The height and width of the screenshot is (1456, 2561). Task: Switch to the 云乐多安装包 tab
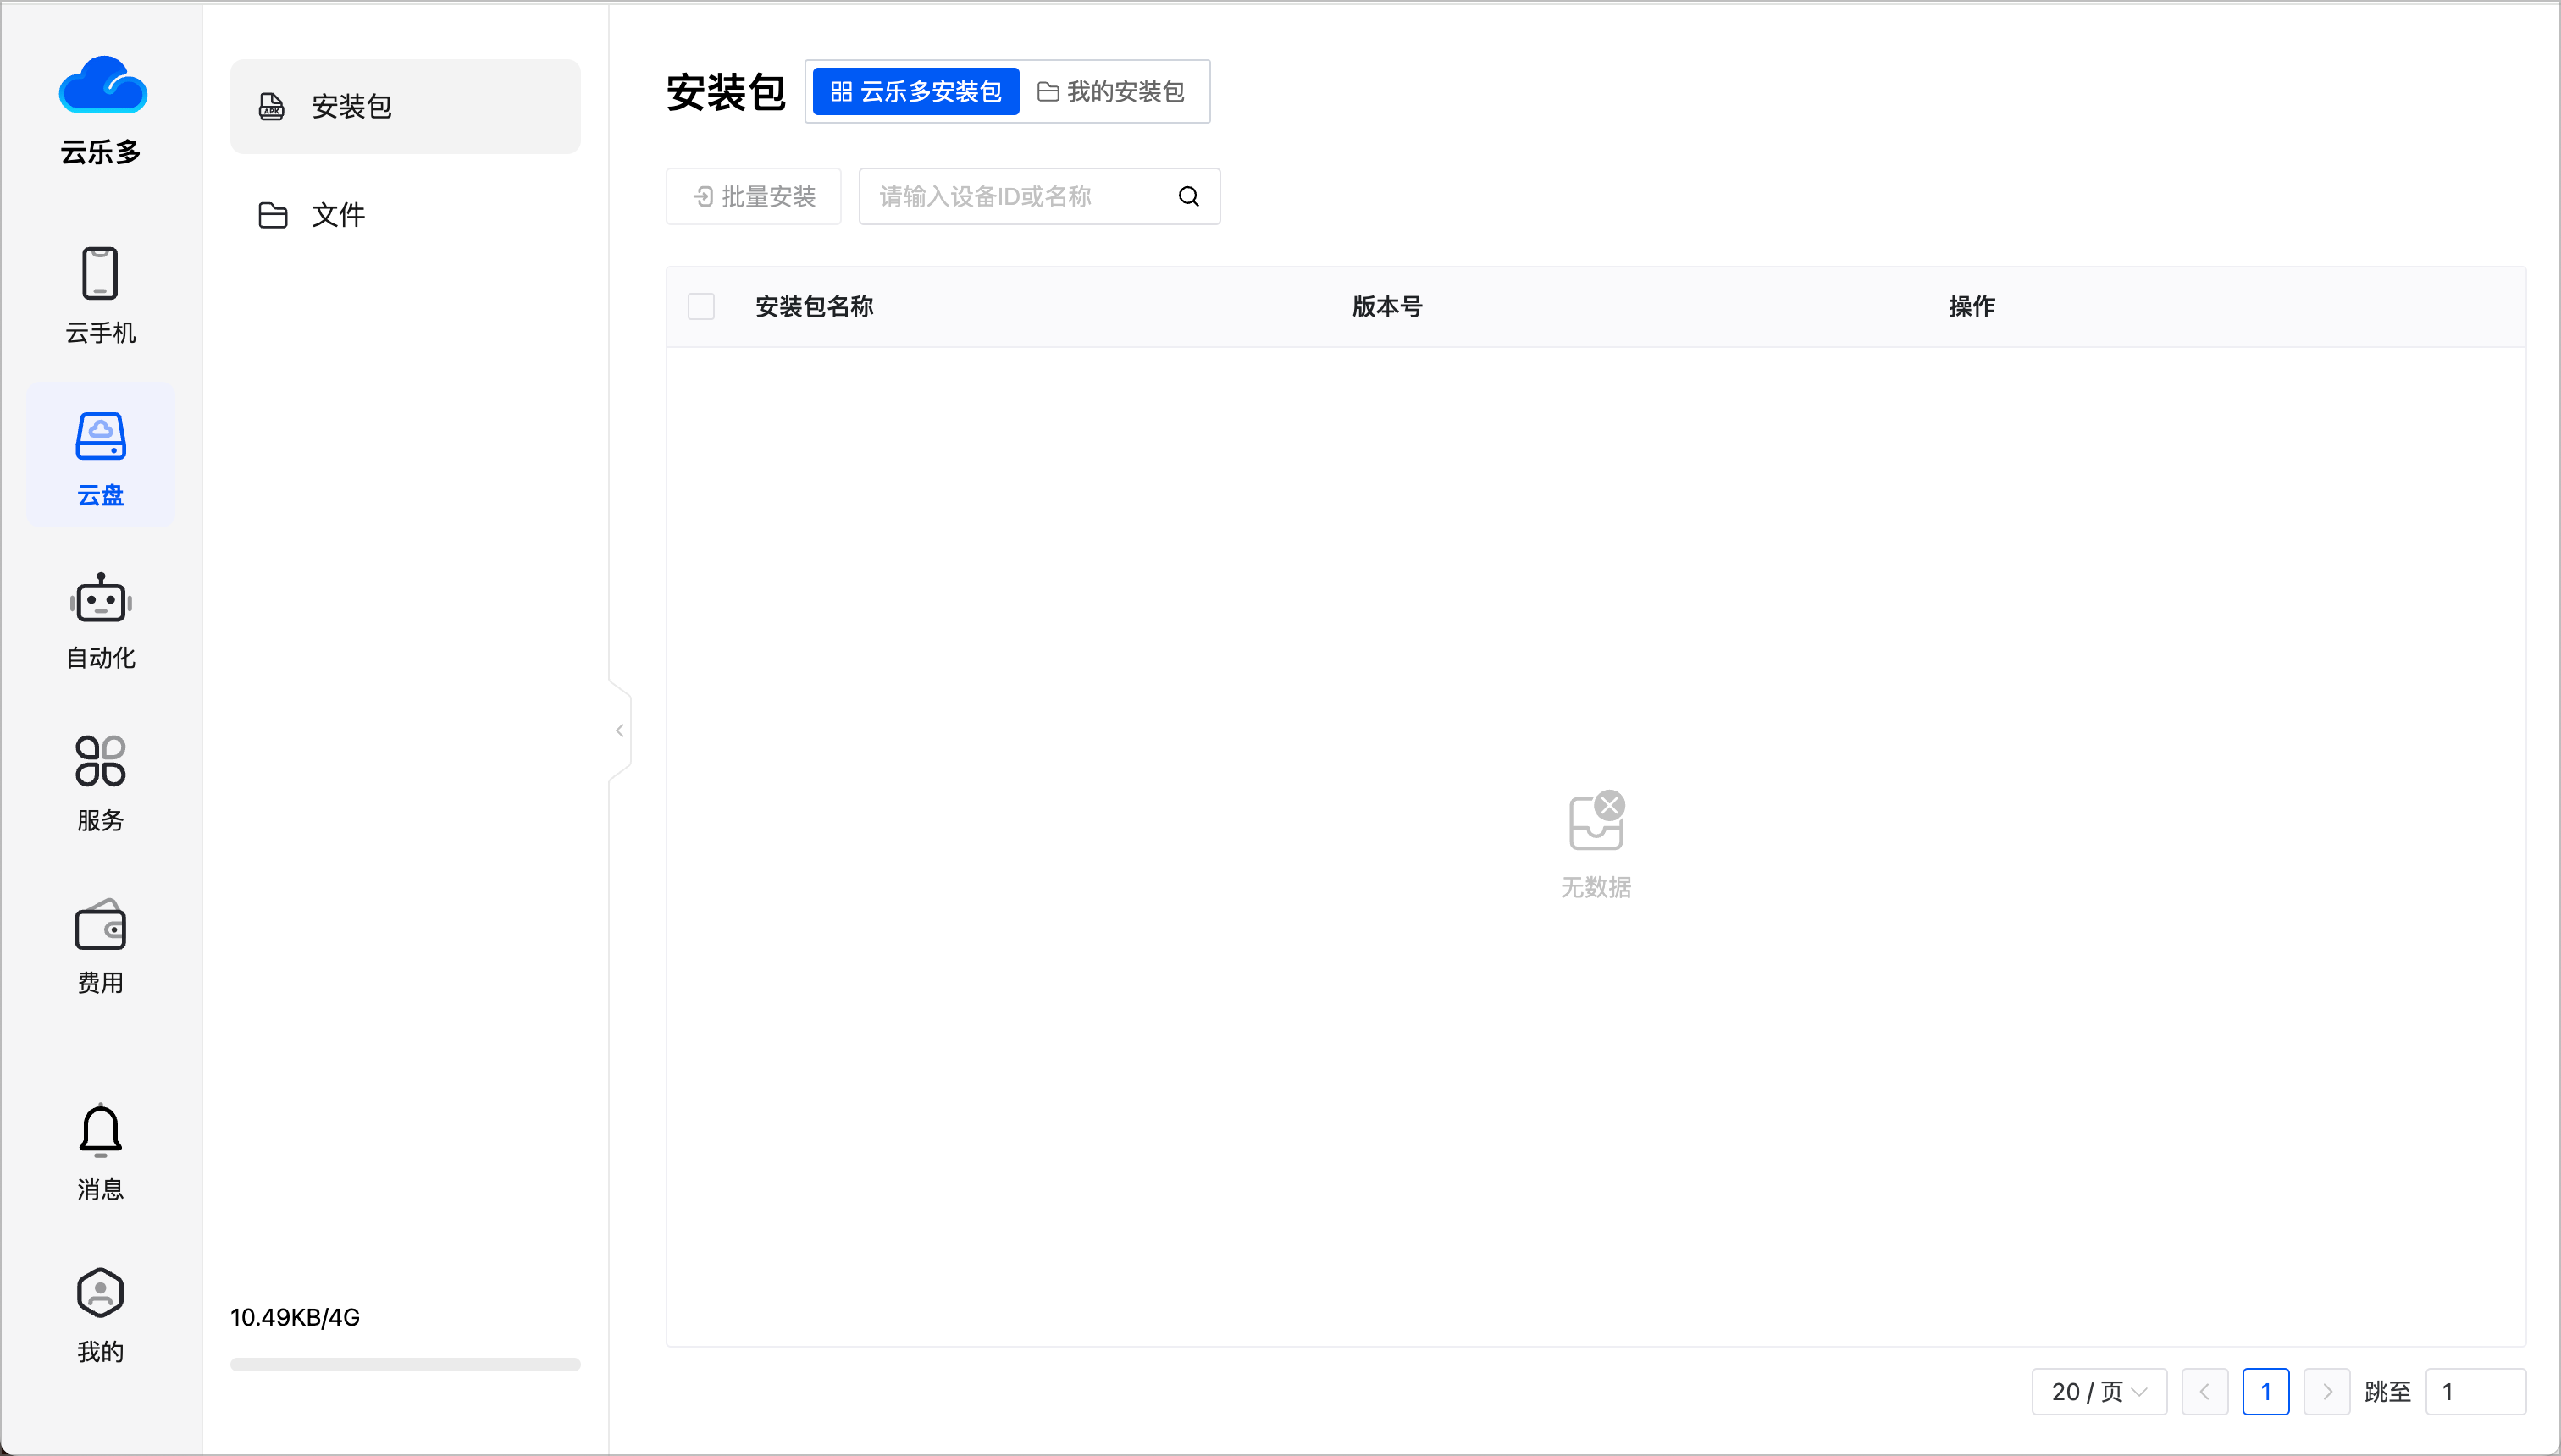click(915, 92)
